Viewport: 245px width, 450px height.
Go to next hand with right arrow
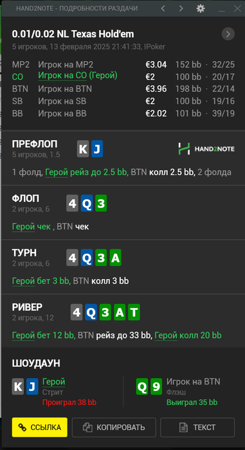(x=181, y=8)
